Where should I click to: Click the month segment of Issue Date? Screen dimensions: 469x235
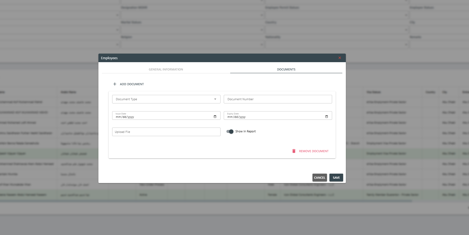tap(118, 117)
